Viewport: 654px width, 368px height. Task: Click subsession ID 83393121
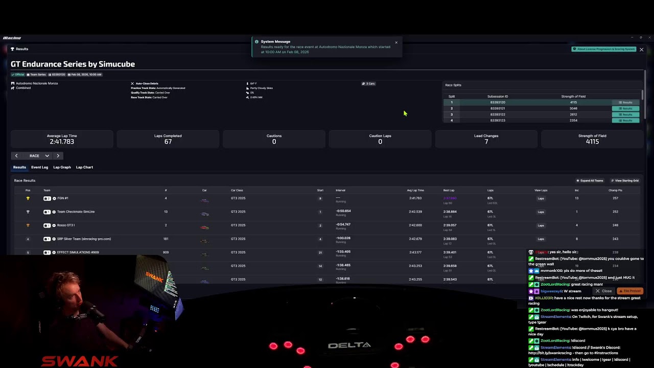click(498, 108)
